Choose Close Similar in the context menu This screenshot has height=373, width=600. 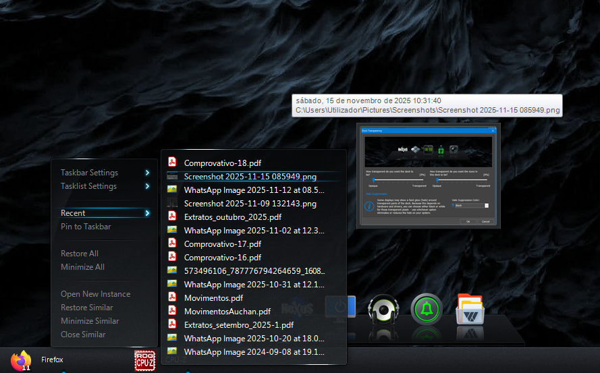pyautogui.click(x=83, y=335)
